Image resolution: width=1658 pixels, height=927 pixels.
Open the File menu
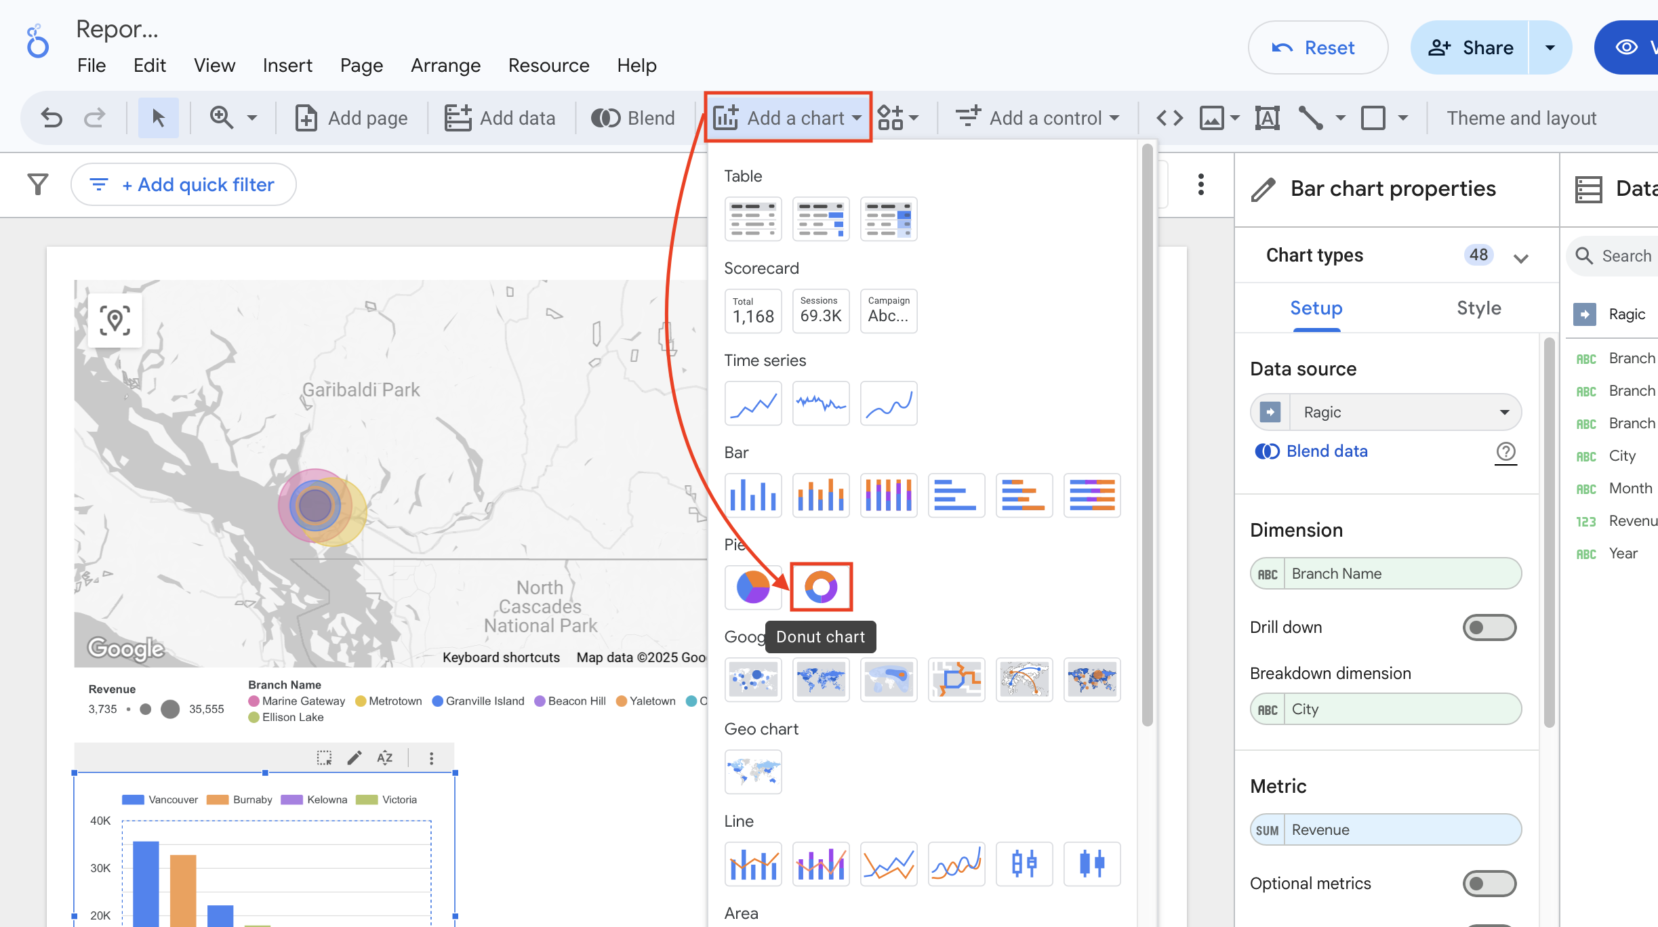tap(92, 66)
